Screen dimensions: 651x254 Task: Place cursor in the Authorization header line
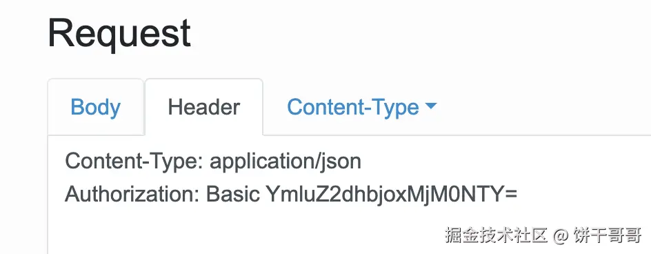[291, 194]
